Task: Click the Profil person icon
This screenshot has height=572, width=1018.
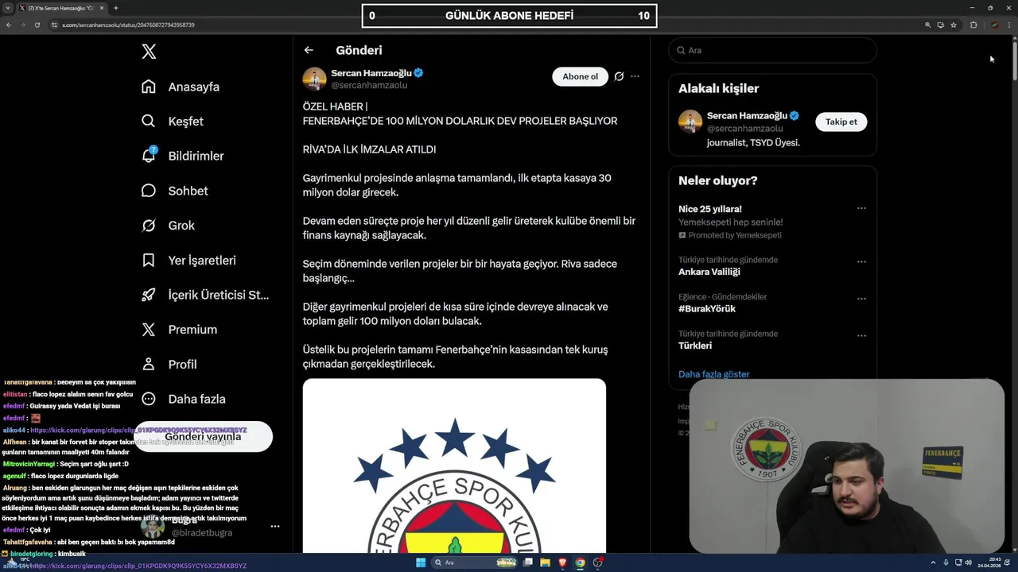Action: 149,364
